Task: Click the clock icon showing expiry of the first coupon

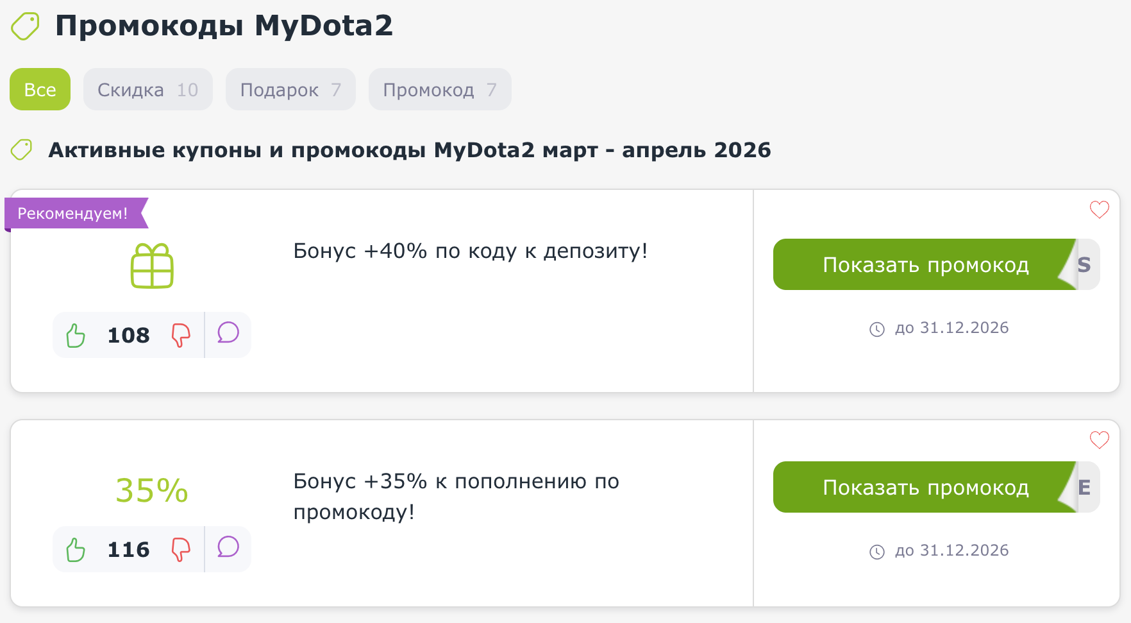Action: click(x=878, y=328)
